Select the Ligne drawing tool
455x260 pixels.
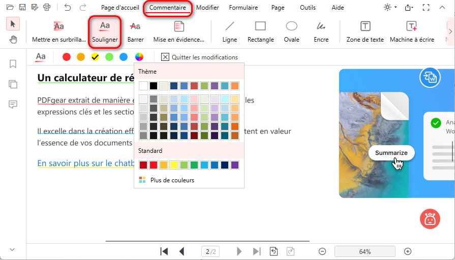[x=229, y=32]
